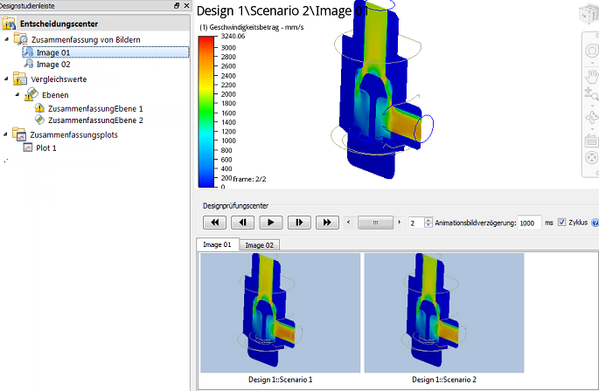Activate the Pan hand tool
599x391 pixels.
tap(592, 77)
